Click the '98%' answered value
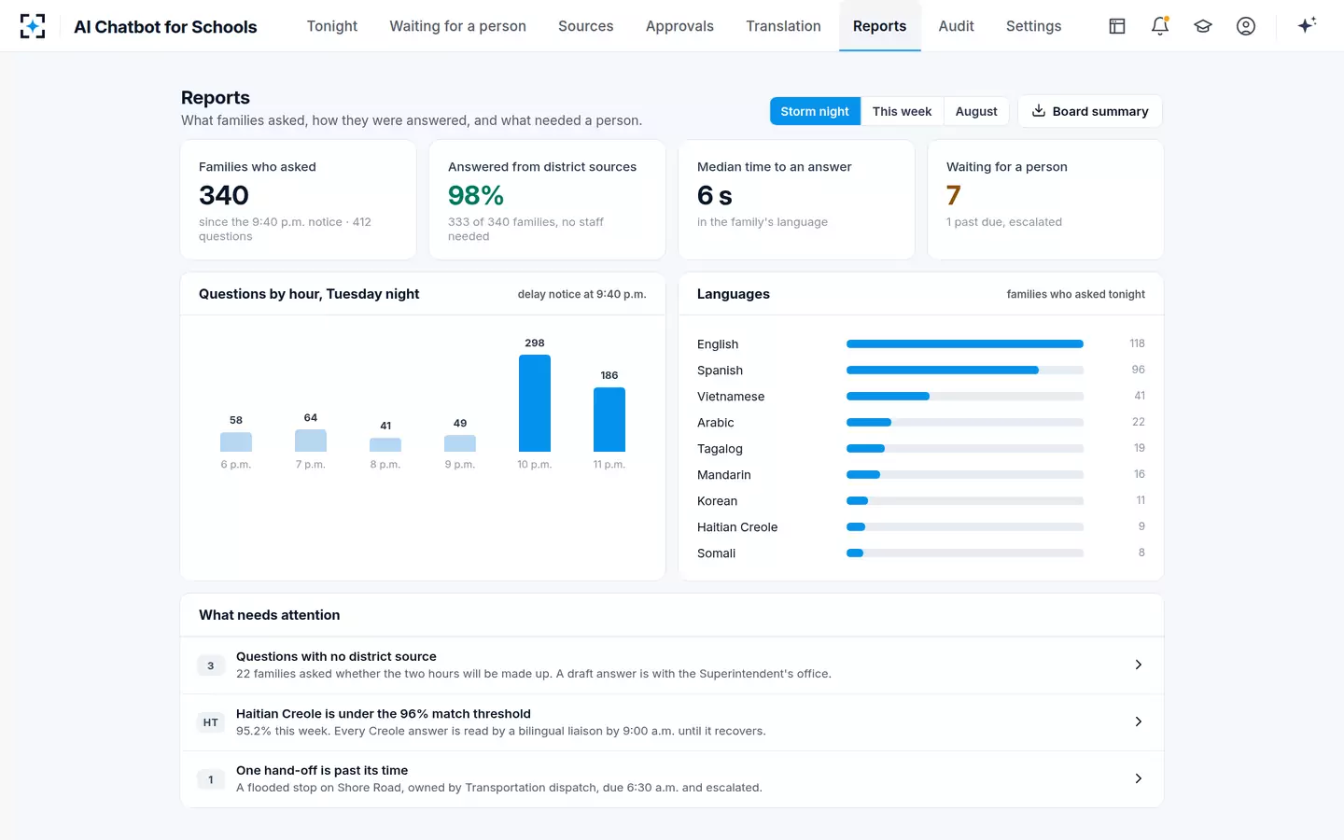Image resolution: width=1344 pixels, height=840 pixels. (476, 195)
